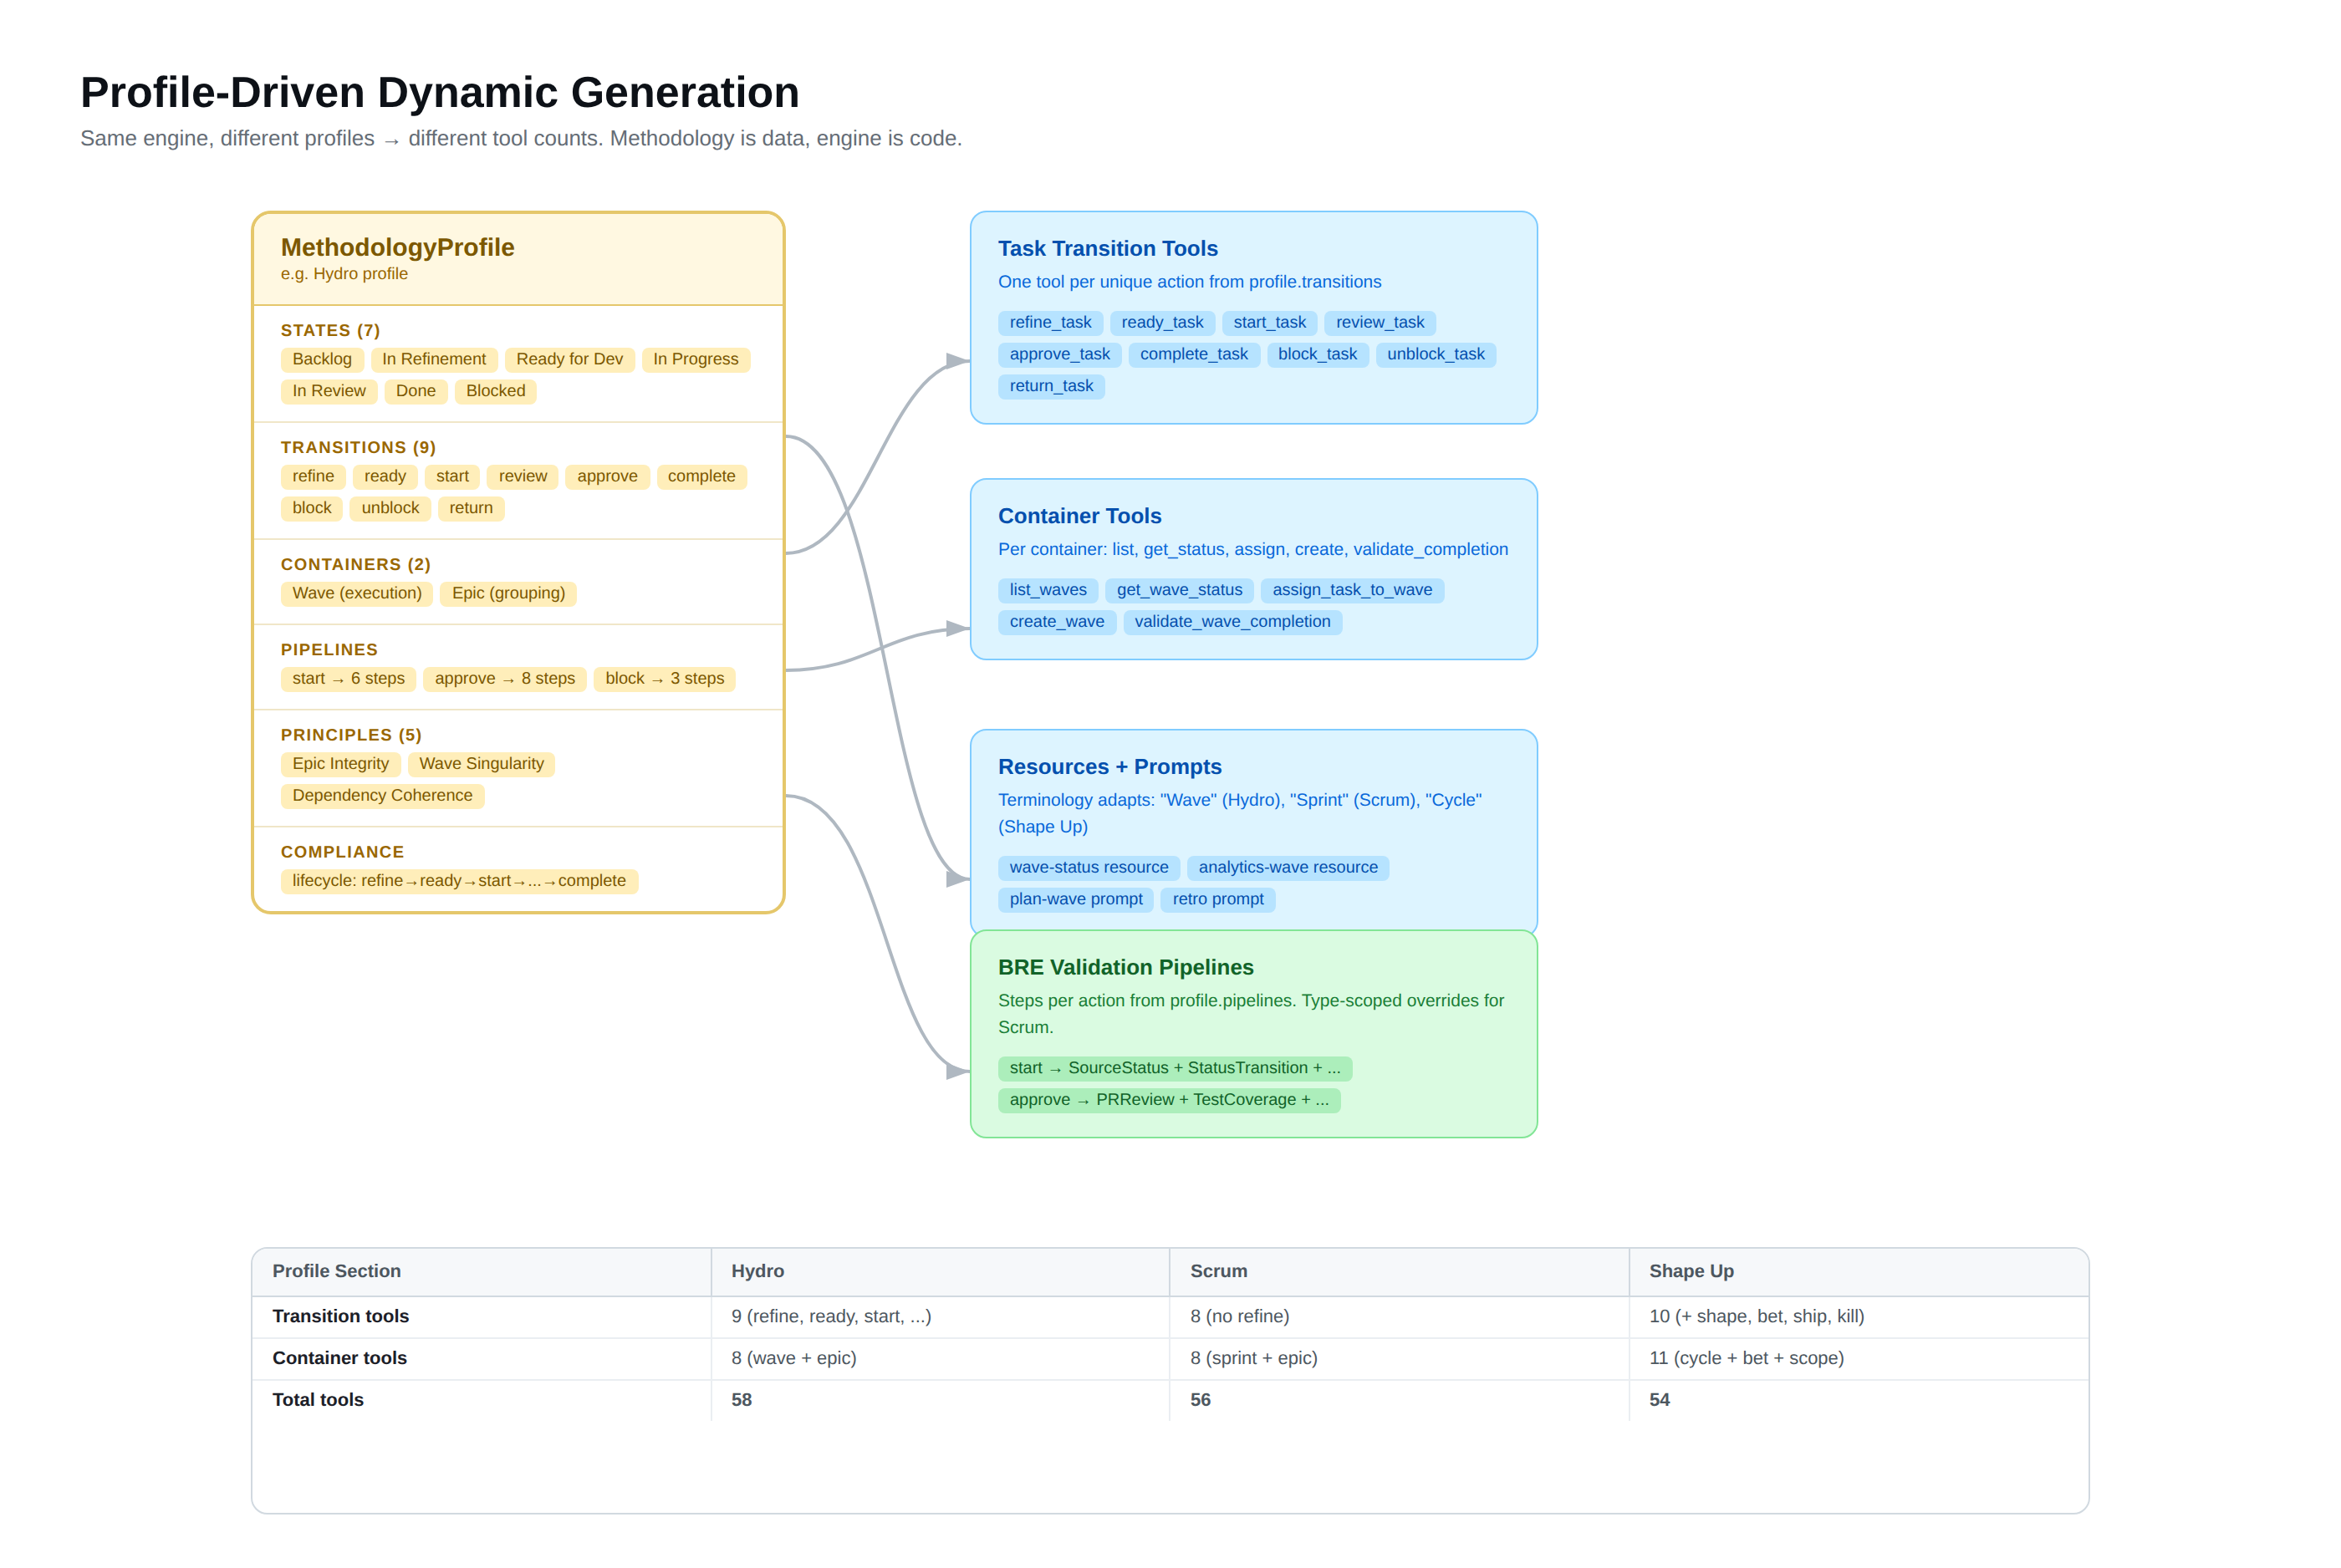Select the lifecycle compliance badge

click(458, 880)
